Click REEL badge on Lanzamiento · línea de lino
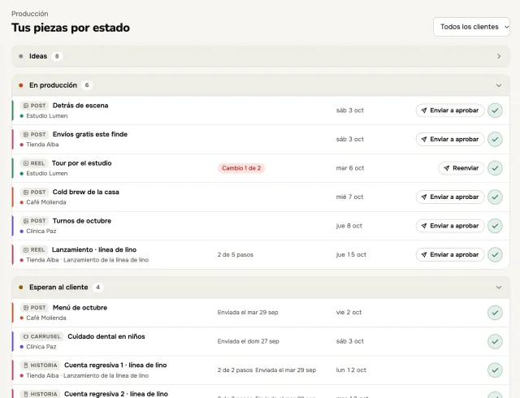The width and height of the screenshot is (520, 398). point(34,249)
